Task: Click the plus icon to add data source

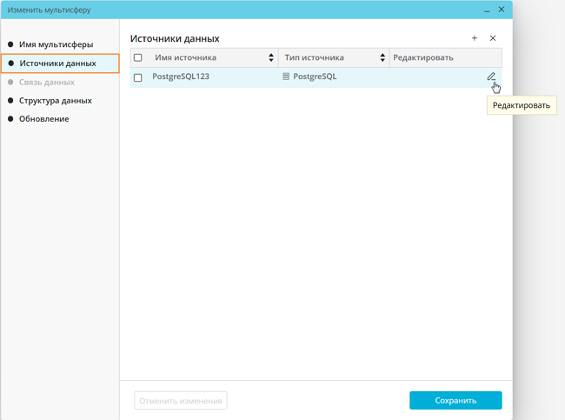Action: (475, 38)
